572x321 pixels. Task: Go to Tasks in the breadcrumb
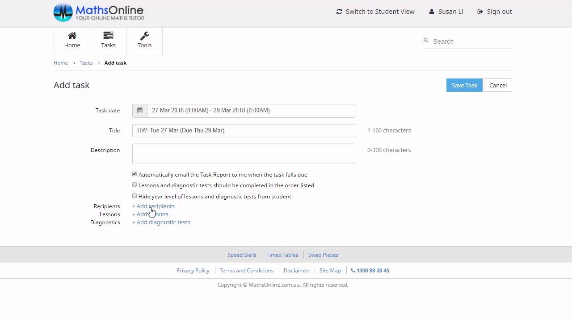point(86,63)
